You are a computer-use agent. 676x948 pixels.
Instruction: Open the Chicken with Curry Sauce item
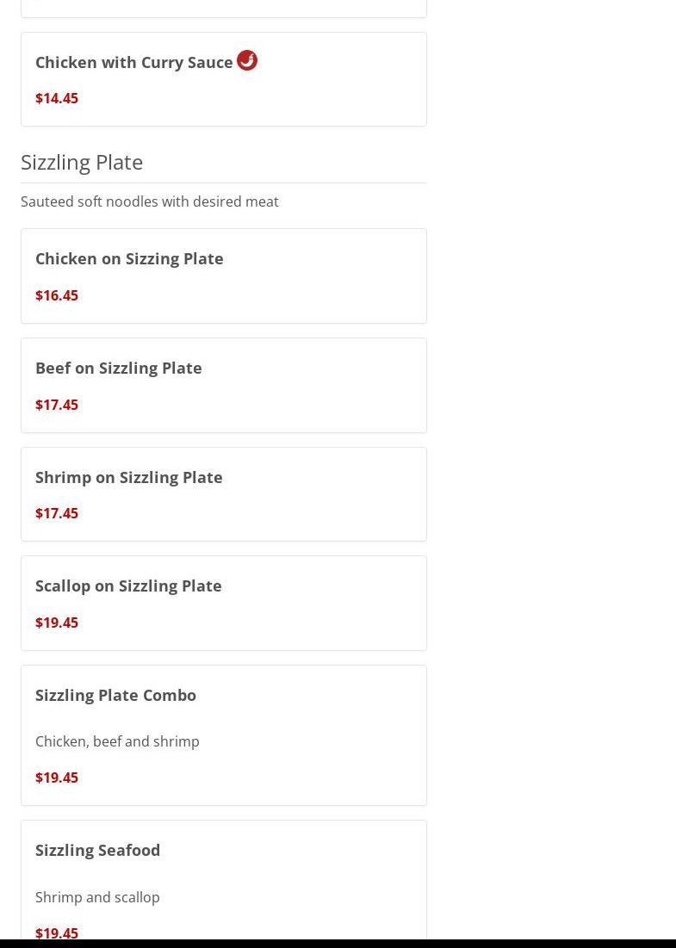click(x=134, y=62)
